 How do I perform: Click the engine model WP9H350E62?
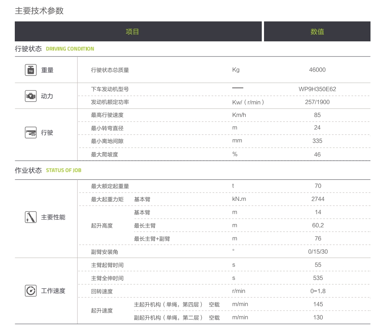coord(317,89)
